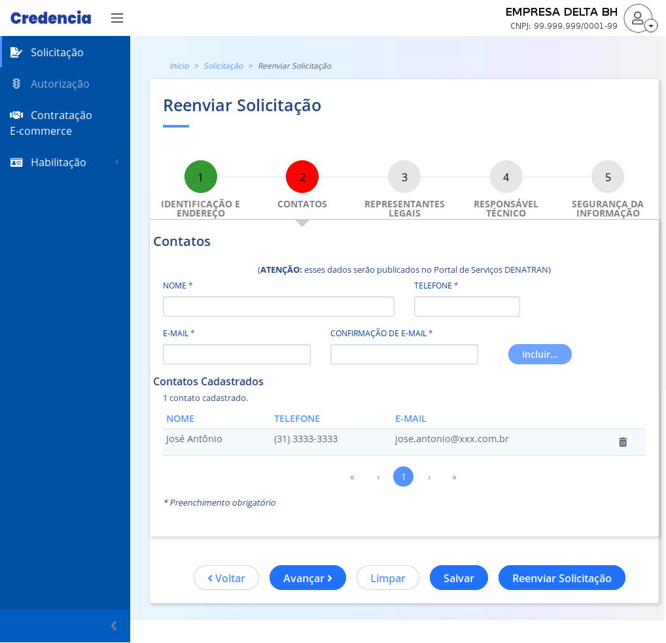Click the Nome input field

(279, 307)
